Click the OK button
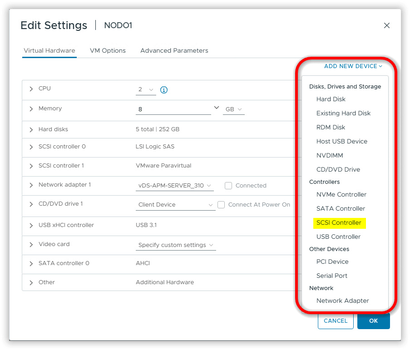 click(x=373, y=321)
